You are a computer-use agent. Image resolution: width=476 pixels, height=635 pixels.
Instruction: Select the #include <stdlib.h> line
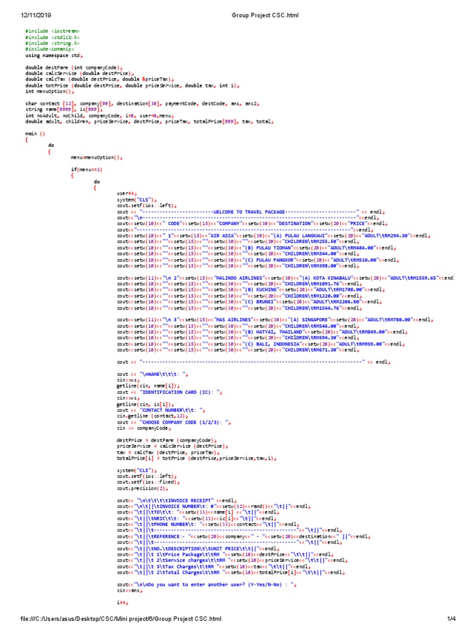pyautogui.click(x=52, y=37)
